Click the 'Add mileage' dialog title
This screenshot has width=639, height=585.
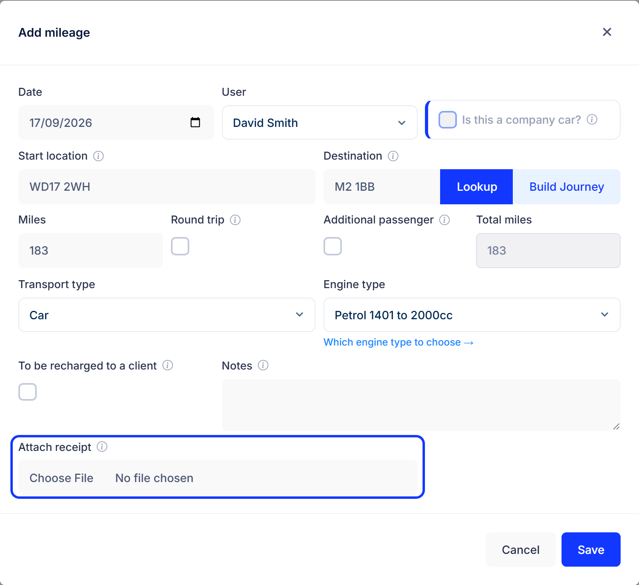point(54,32)
